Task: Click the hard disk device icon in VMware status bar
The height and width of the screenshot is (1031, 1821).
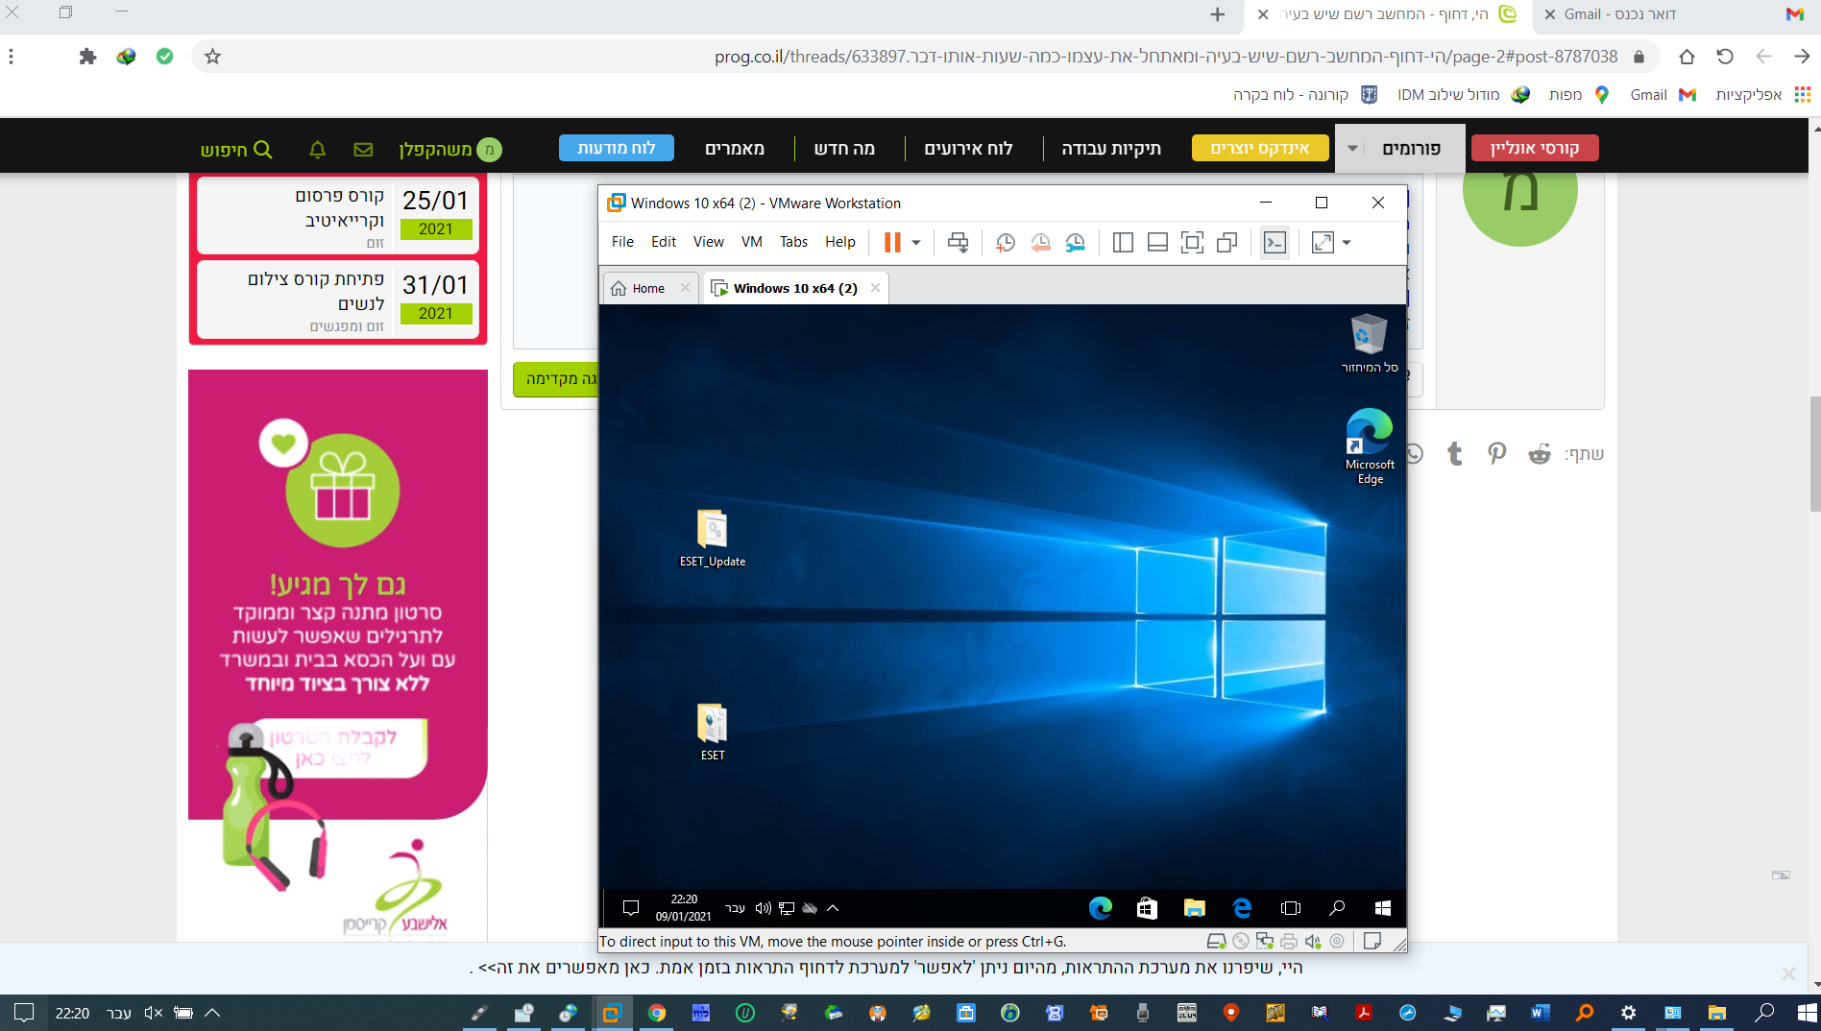Action: [x=1216, y=941]
